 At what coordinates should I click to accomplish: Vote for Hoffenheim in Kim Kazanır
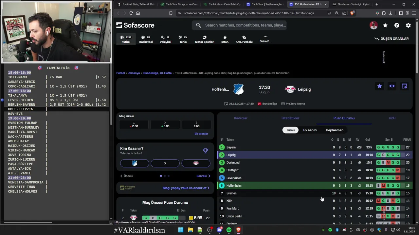click(x=135, y=163)
